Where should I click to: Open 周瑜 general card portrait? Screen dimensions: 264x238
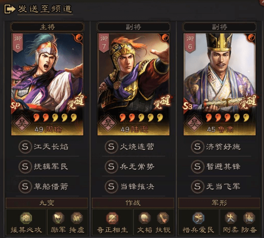click(x=47, y=84)
